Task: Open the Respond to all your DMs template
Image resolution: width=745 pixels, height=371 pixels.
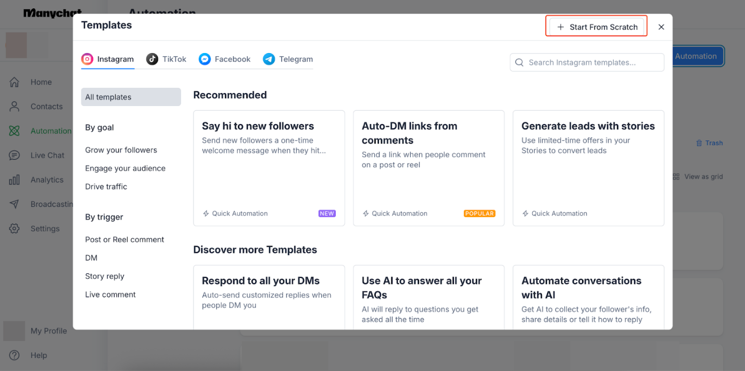Action: 269,296
